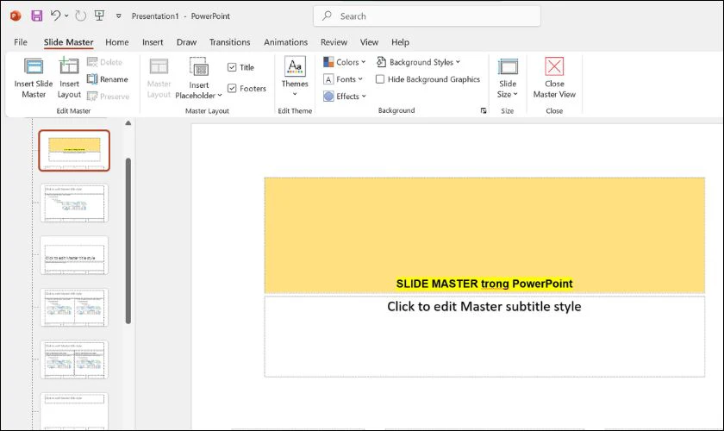Click the thumbnail pane scrollbar thumb
Image resolution: width=724 pixels, height=431 pixels.
[x=128, y=240]
